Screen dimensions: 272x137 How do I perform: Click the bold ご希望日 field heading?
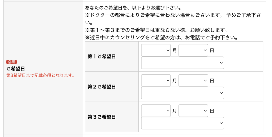click(16, 69)
